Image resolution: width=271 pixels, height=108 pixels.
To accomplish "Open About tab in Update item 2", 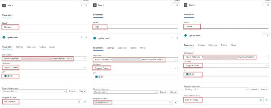I will coord(143,48).
